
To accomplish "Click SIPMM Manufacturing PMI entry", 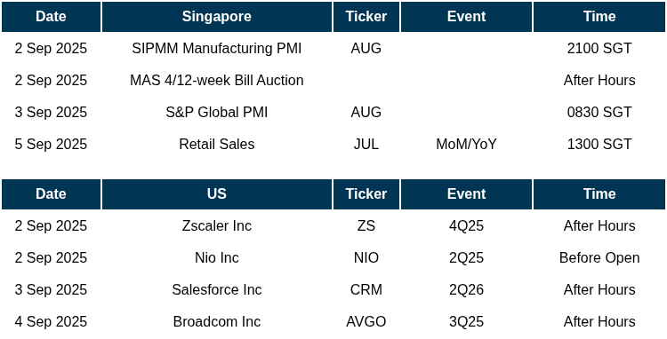I will 216,49.
